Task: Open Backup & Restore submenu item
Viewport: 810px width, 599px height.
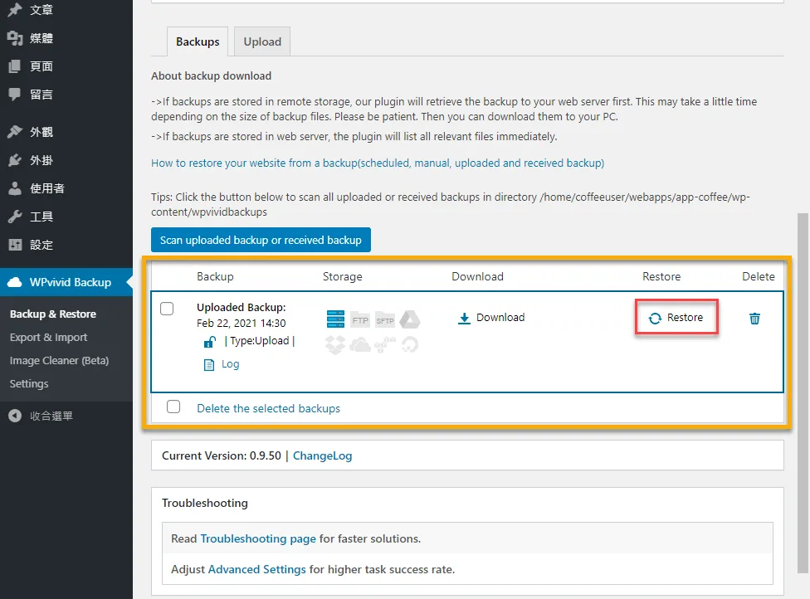Action: [52, 314]
